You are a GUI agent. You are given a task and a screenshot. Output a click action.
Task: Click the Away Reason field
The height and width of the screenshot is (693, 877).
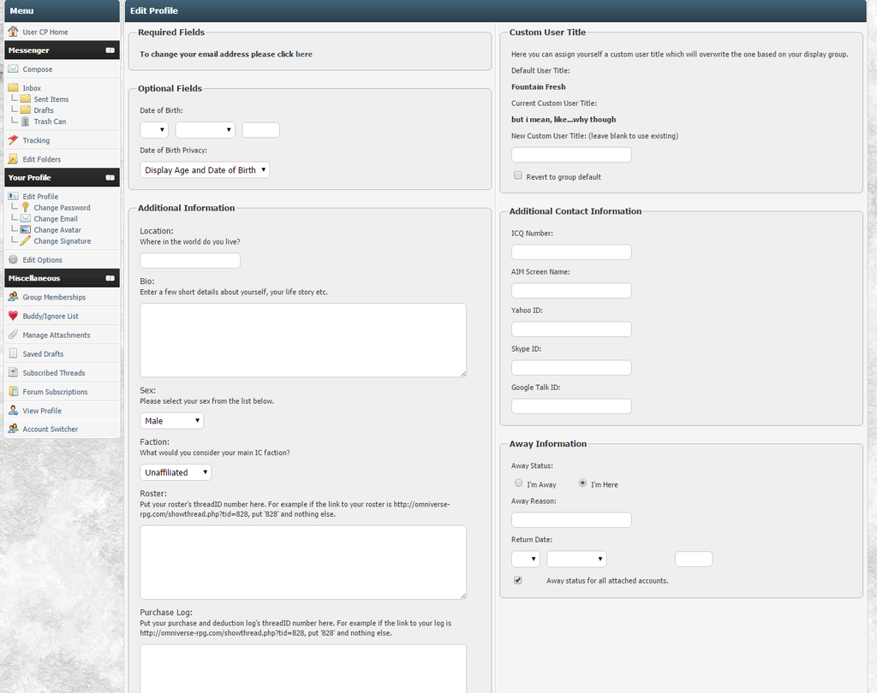tap(571, 520)
